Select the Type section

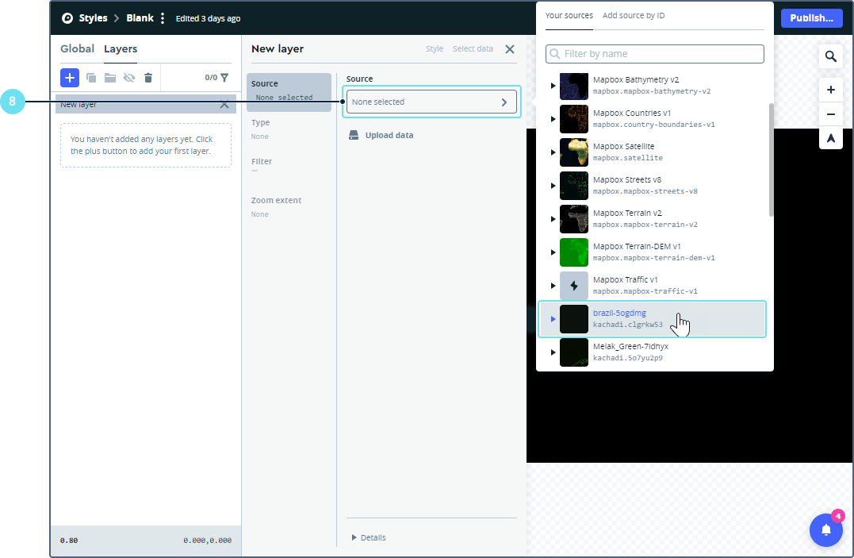289,129
